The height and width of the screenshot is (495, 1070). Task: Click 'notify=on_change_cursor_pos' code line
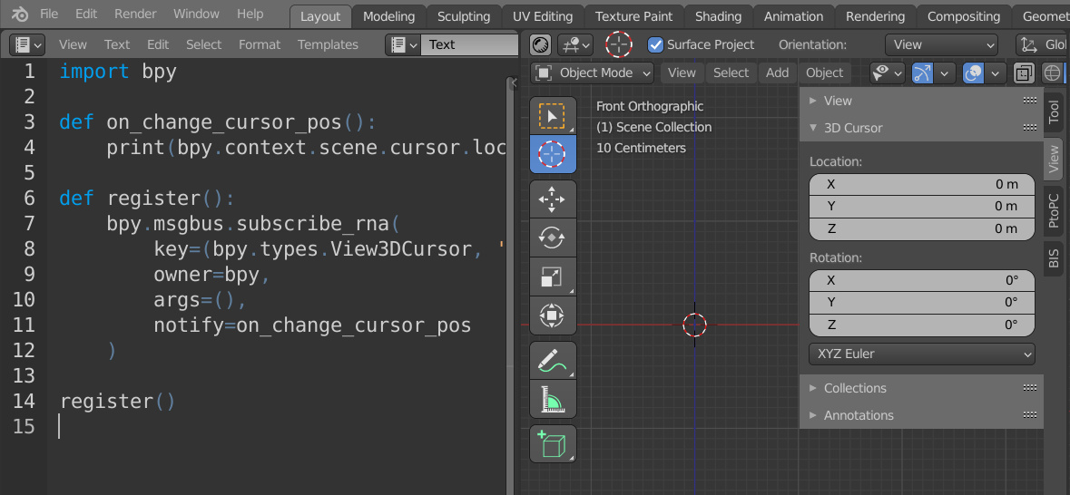312,325
